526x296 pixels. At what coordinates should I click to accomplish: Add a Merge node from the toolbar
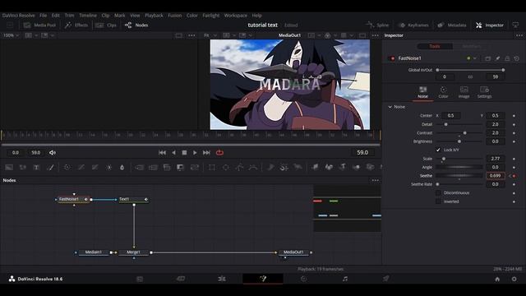pyautogui.click(x=139, y=167)
